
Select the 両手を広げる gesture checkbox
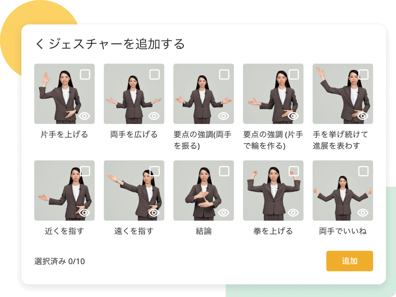click(154, 75)
